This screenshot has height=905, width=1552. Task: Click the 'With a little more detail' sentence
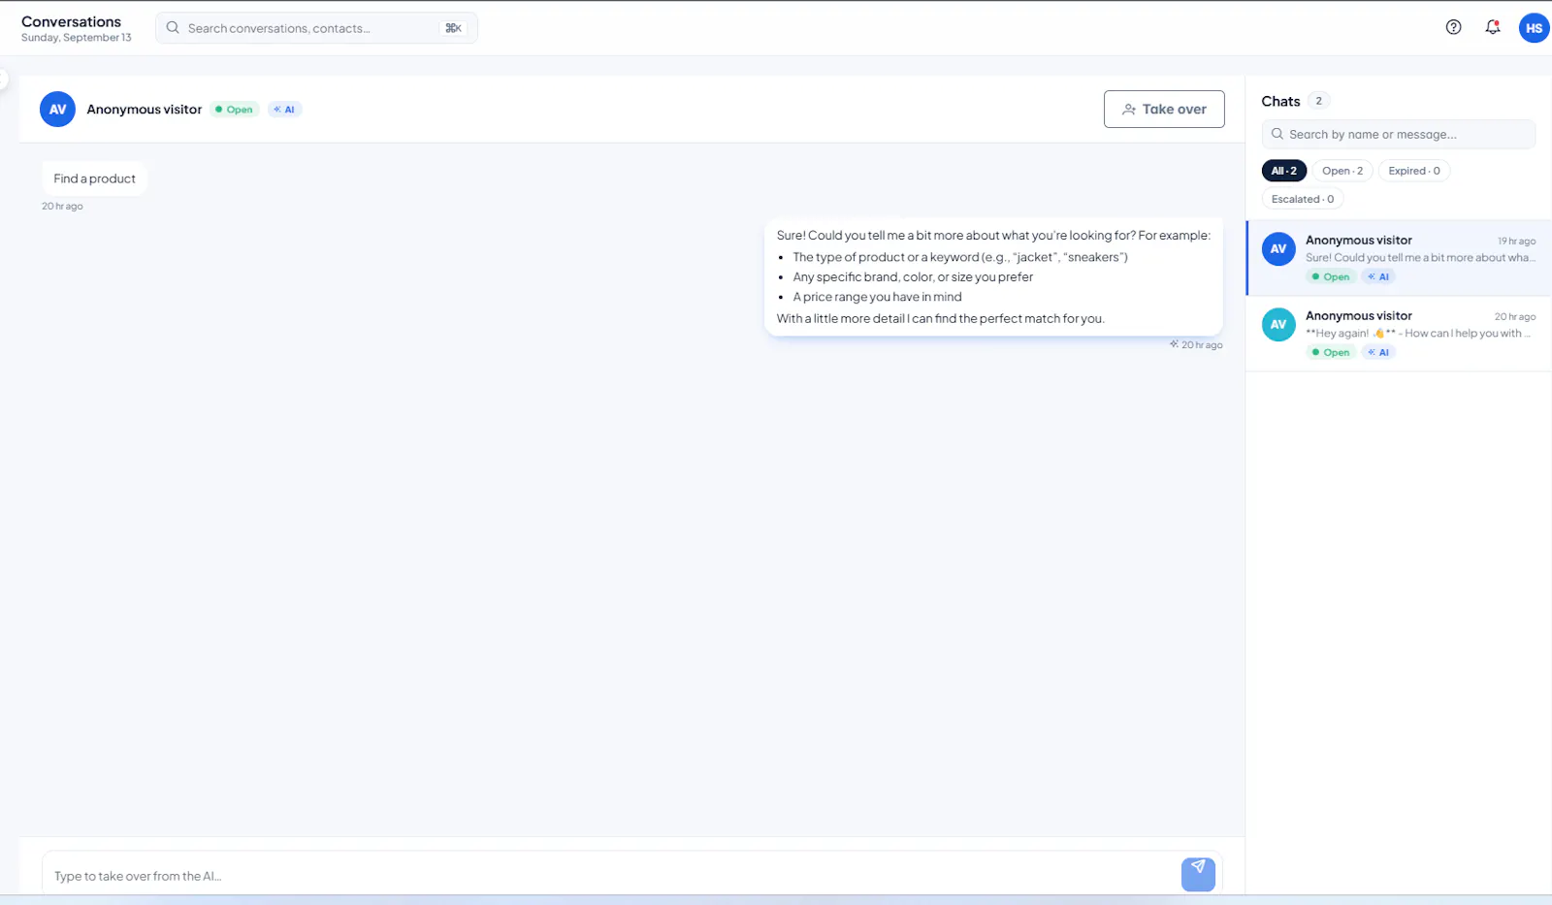pos(941,318)
